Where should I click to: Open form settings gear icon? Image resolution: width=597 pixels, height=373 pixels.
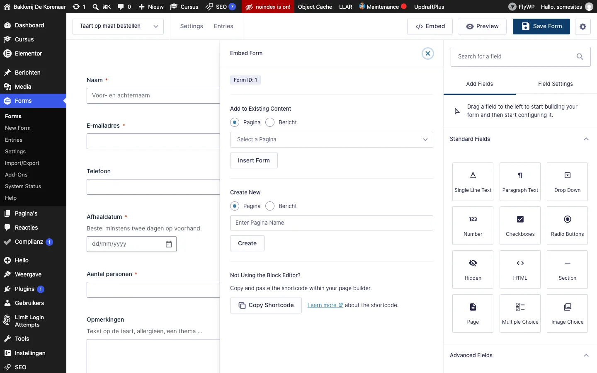[x=583, y=27]
